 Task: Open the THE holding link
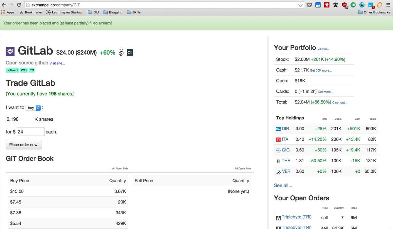(x=286, y=161)
